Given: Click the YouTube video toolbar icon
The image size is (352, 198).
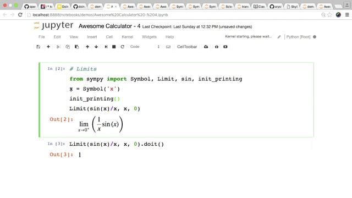Looking at the screenshot, I should (x=226, y=47).
